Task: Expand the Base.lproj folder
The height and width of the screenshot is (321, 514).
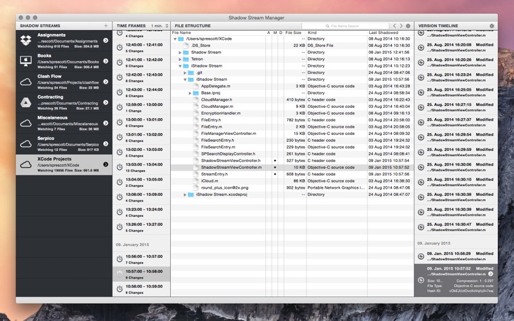Action: [x=190, y=93]
